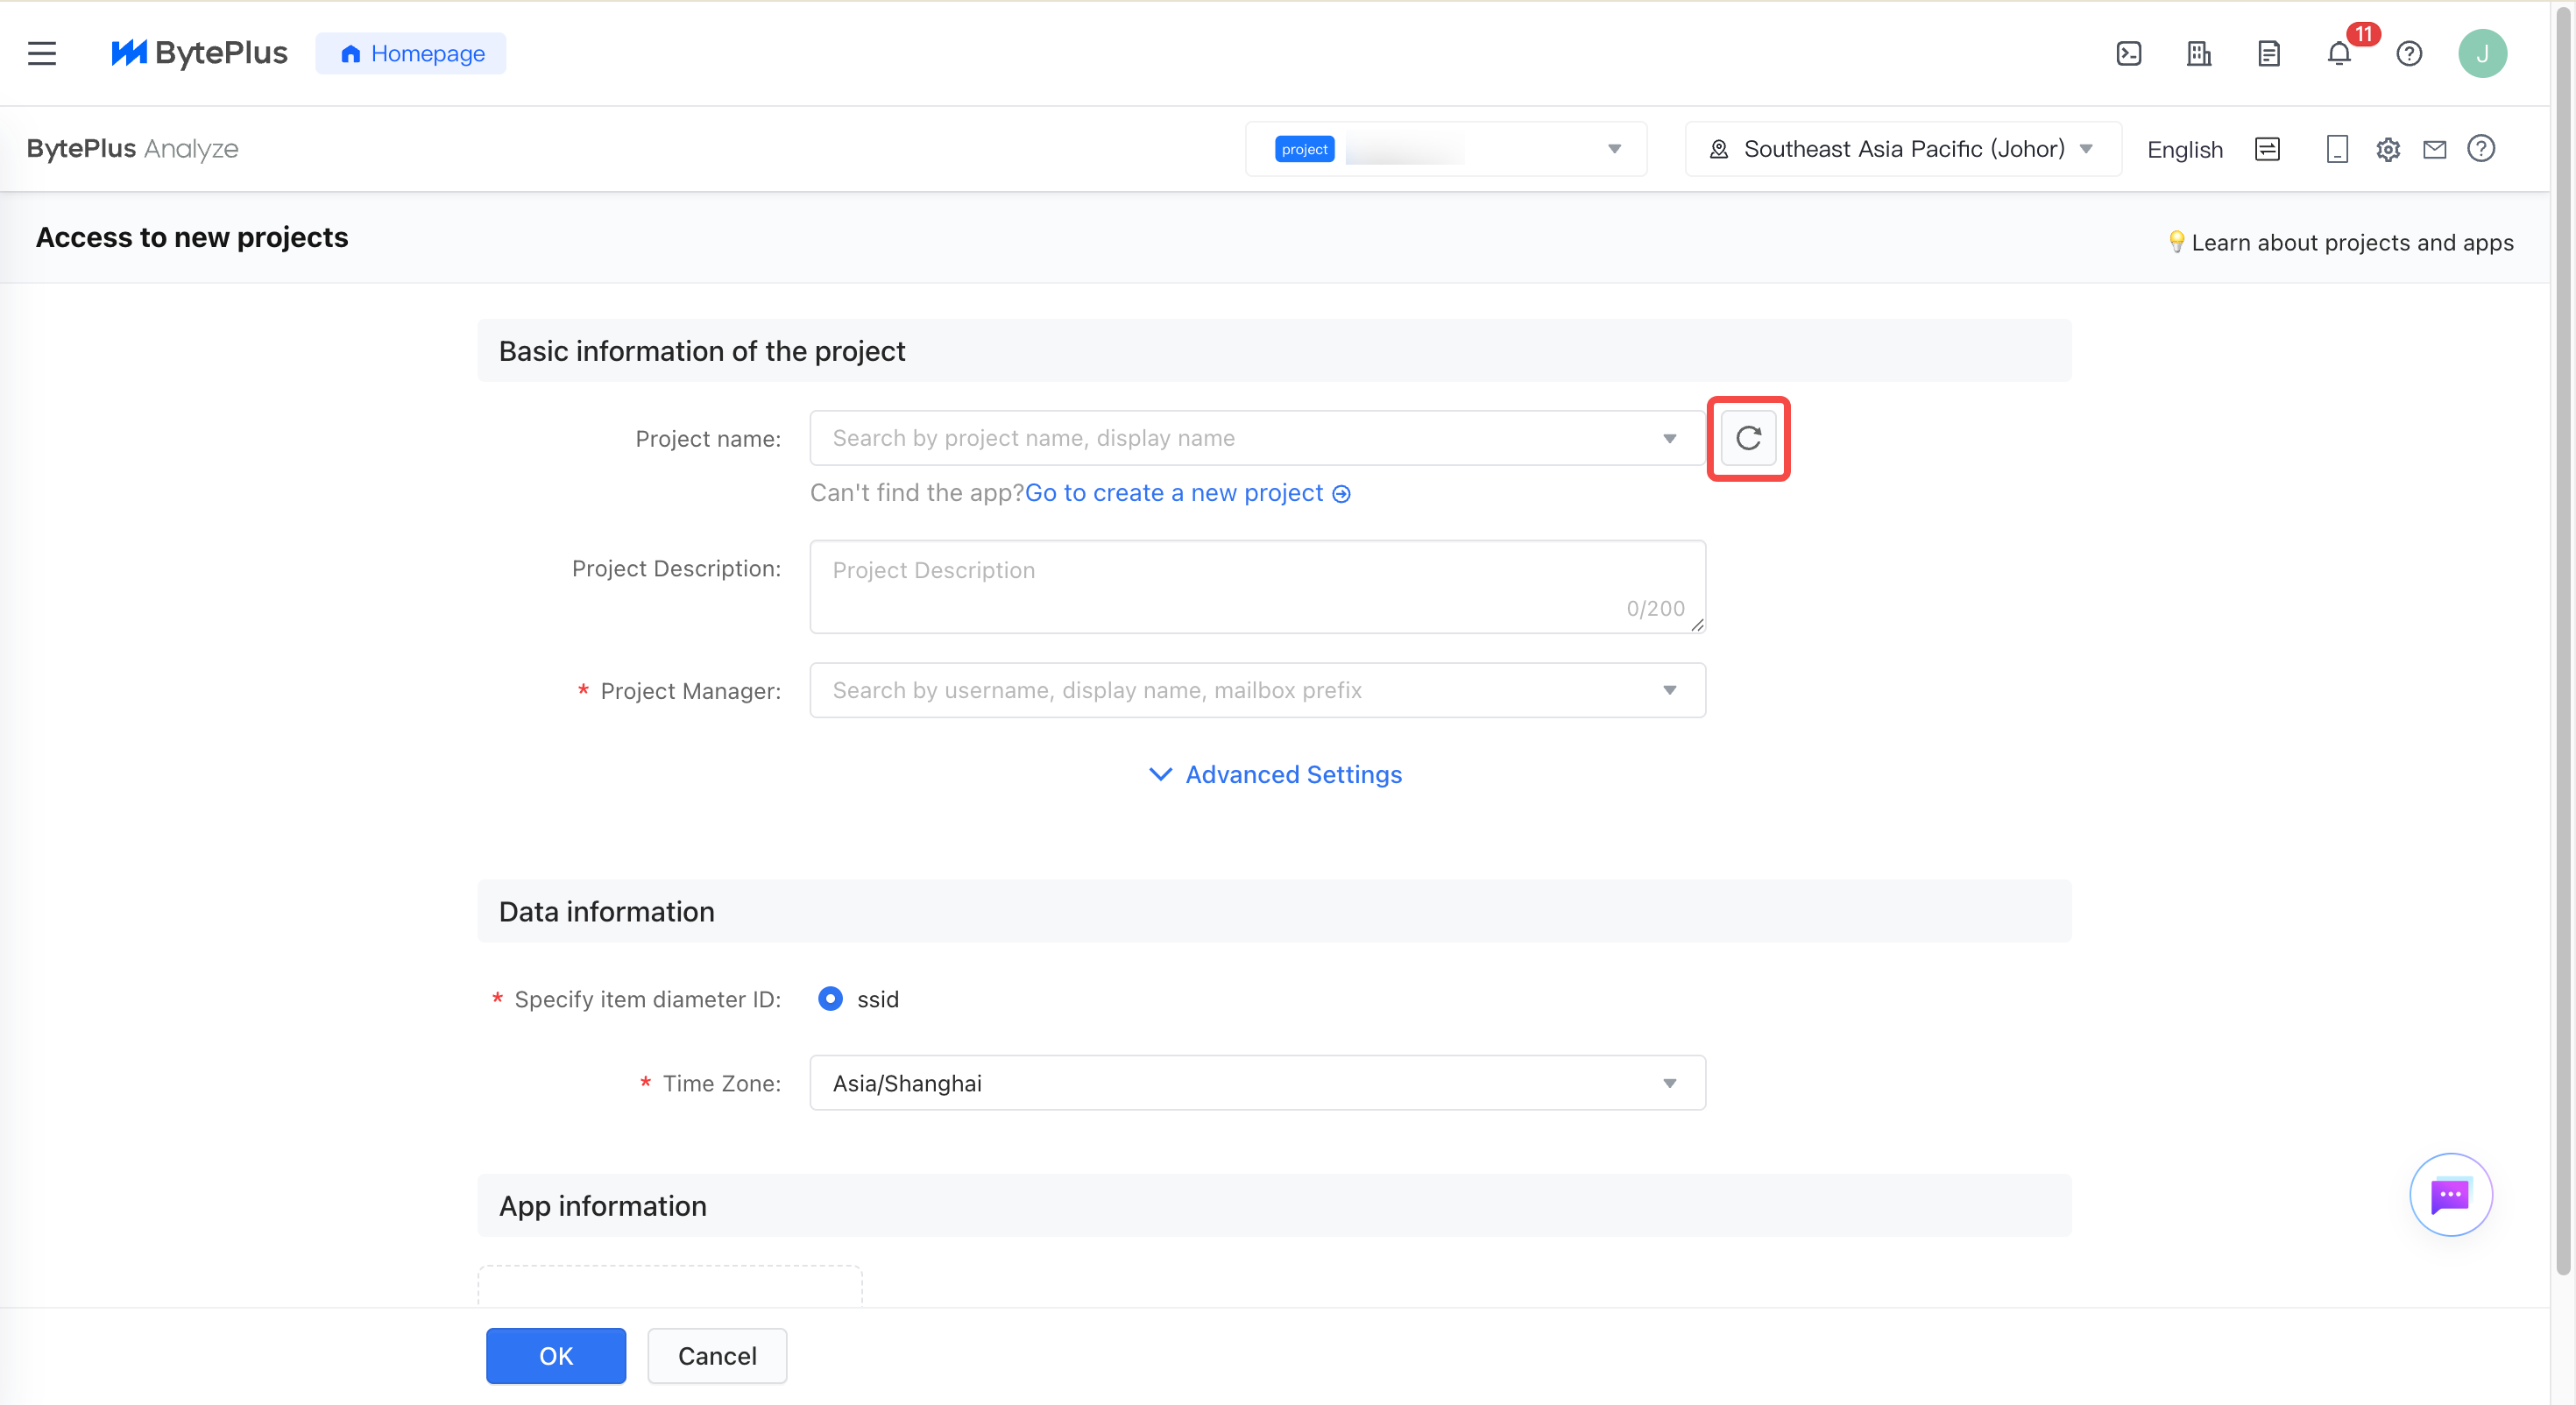Viewport: 2576px width, 1405px height.
Task: Open the Southeast Asia Pacific region selector
Action: [x=1902, y=149]
